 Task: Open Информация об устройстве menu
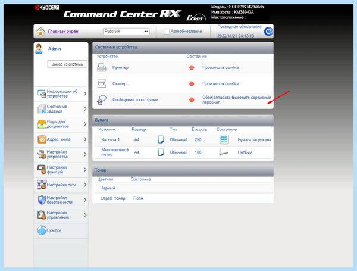point(61,94)
